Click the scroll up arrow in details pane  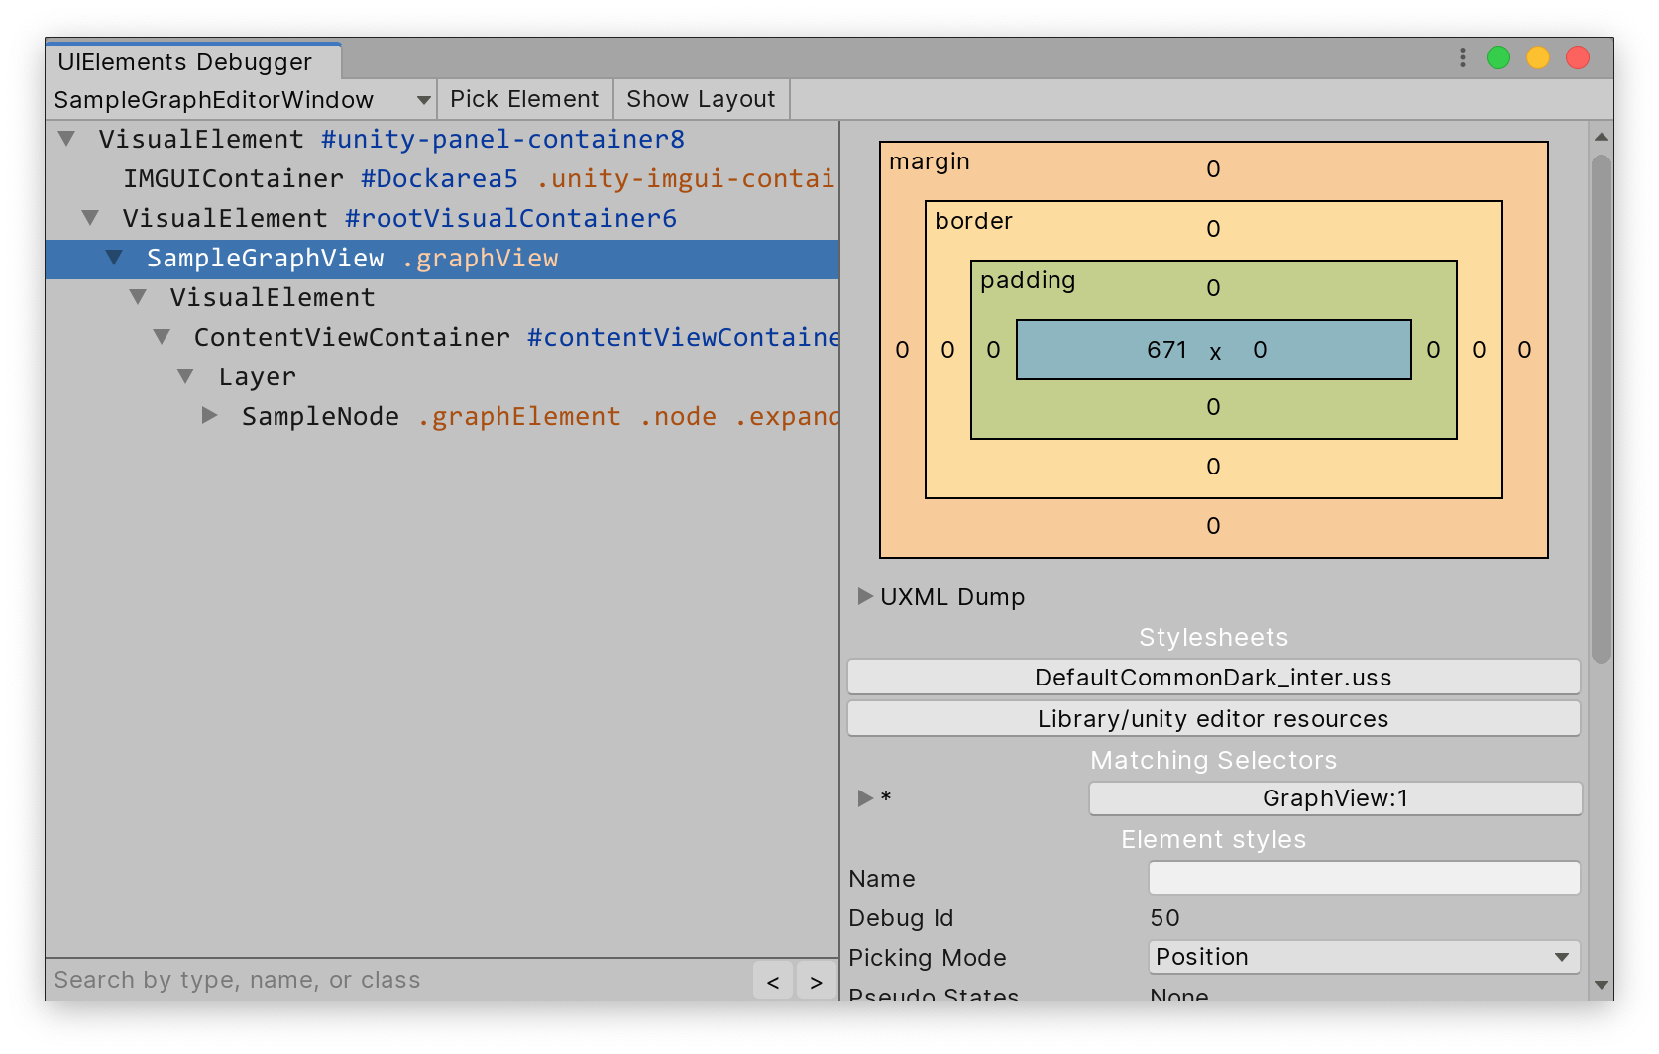coord(1601,137)
